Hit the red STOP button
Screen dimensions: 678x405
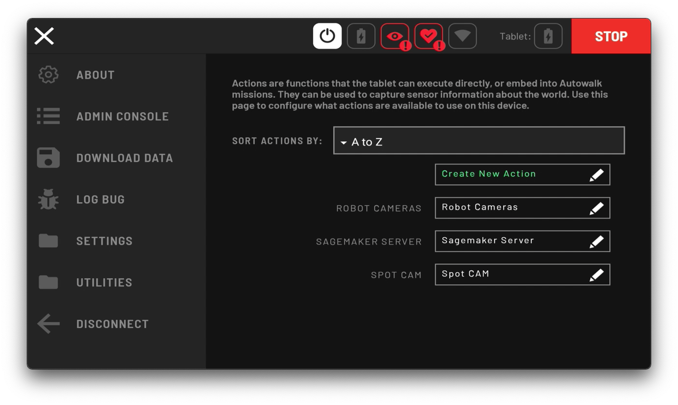[x=611, y=36]
